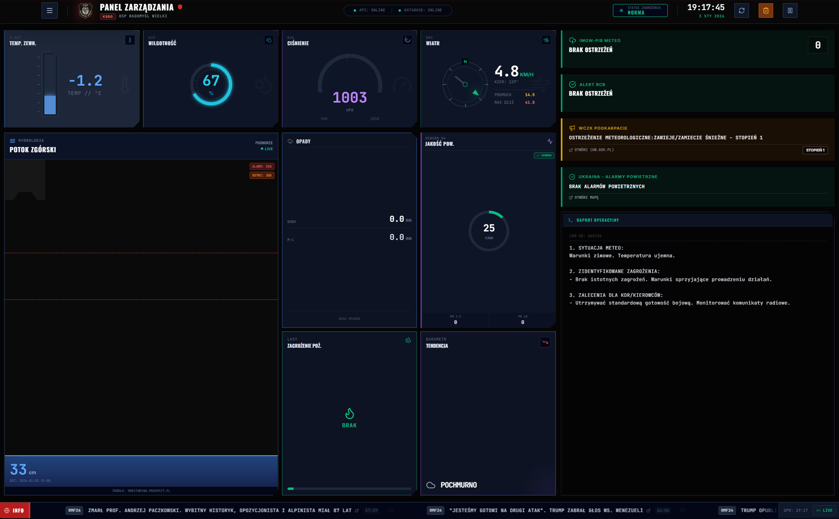839x519 pixels.
Task: Click the wind compass dial
Action: (465, 84)
